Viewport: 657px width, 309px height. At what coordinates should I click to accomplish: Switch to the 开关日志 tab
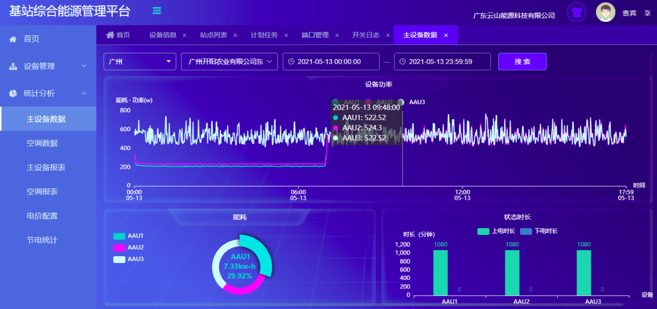(x=366, y=35)
